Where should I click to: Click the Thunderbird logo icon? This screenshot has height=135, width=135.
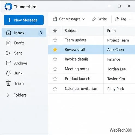[x=8, y=7]
